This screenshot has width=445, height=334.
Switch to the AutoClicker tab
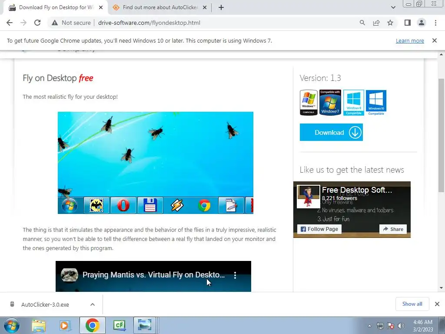tap(160, 7)
